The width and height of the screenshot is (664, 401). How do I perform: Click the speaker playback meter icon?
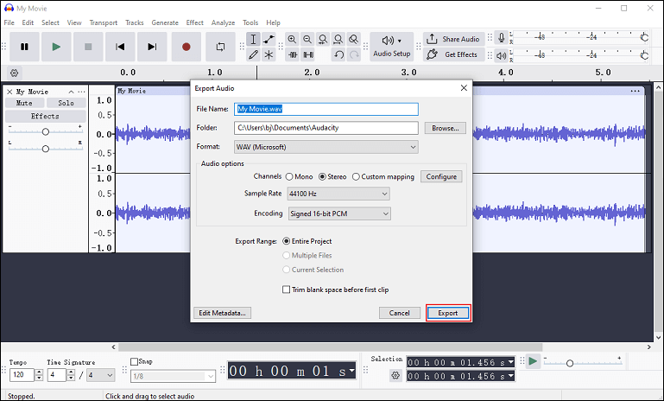(502, 55)
